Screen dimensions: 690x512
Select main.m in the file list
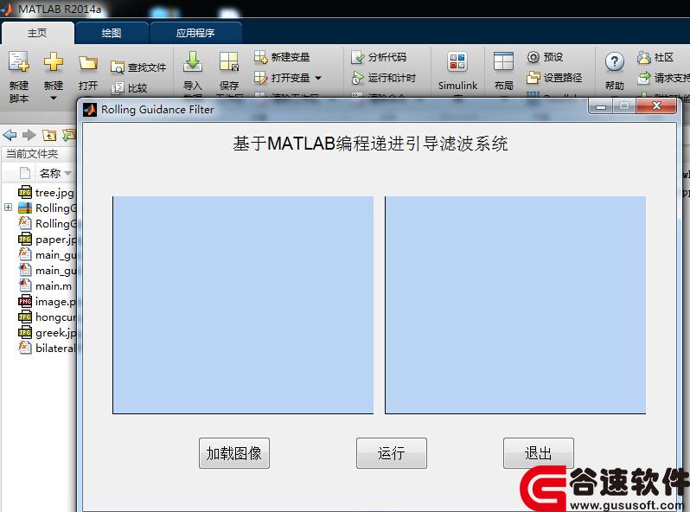(45, 286)
